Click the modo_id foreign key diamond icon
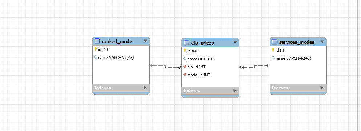Image resolution: width=361 pixels, height=131 pixels. click(x=185, y=75)
